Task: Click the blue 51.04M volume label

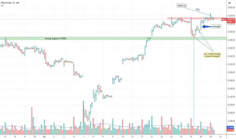Action: tap(230, 127)
